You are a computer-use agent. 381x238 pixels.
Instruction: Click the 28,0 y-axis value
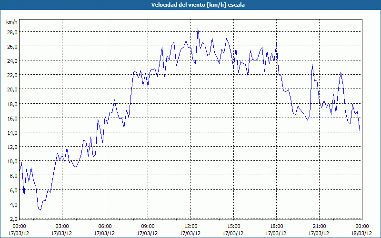tap(12, 32)
